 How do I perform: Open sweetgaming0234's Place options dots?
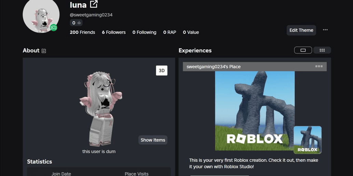pyautogui.click(x=319, y=66)
